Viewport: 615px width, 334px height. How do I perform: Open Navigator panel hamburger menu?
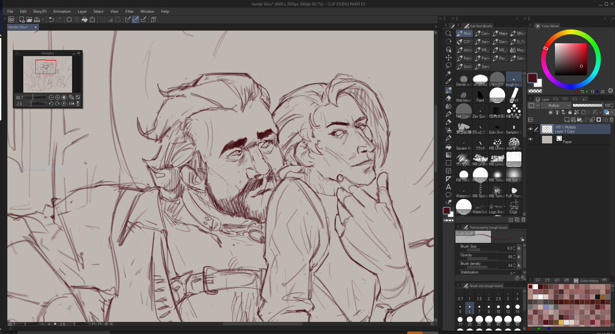point(17,53)
